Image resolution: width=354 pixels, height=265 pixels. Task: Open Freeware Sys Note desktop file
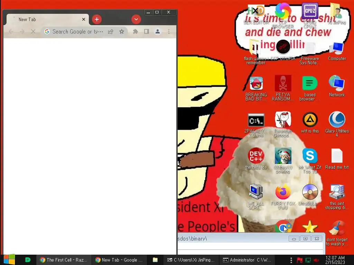click(310, 53)
